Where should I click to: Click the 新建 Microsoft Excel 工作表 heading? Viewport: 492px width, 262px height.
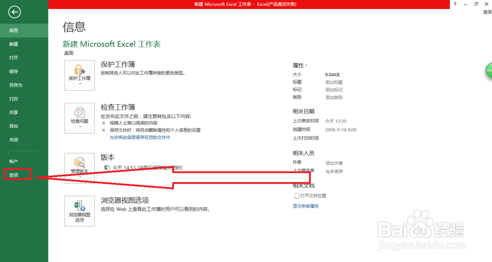point(111,44)
